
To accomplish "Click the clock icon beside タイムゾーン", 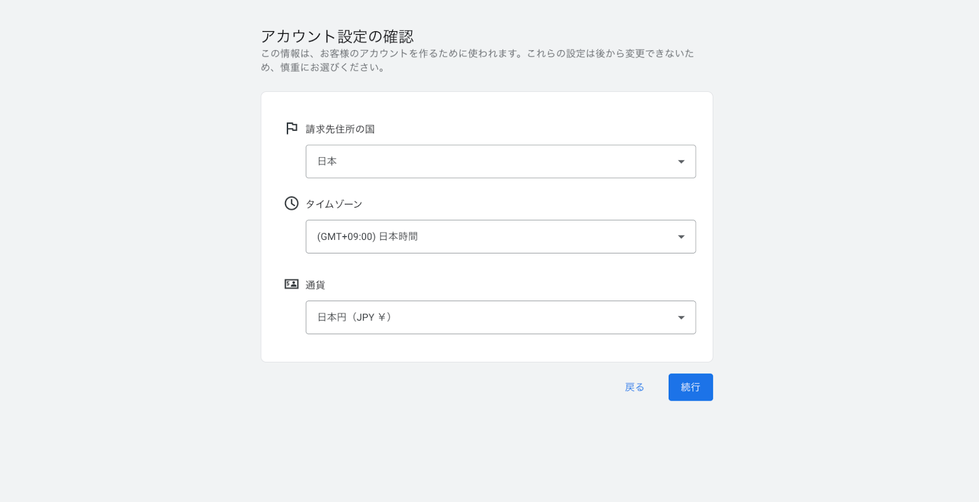I will [292, 203].
